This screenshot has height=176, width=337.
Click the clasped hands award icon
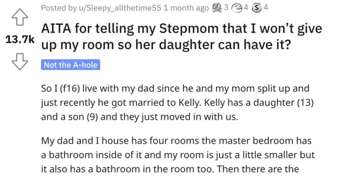217,8
